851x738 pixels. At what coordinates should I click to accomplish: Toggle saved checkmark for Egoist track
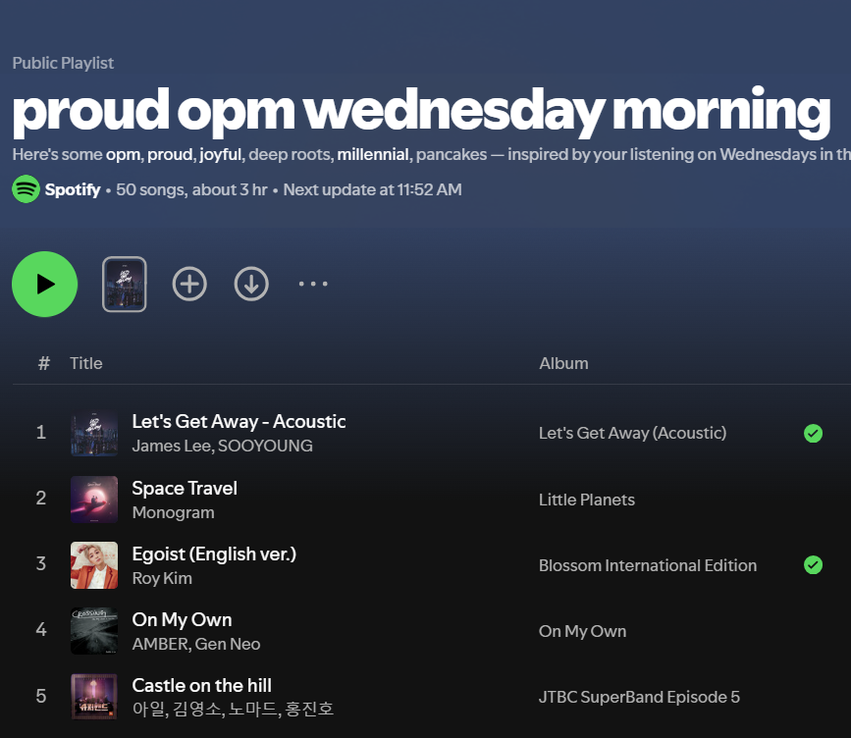[x=813, y=565]
